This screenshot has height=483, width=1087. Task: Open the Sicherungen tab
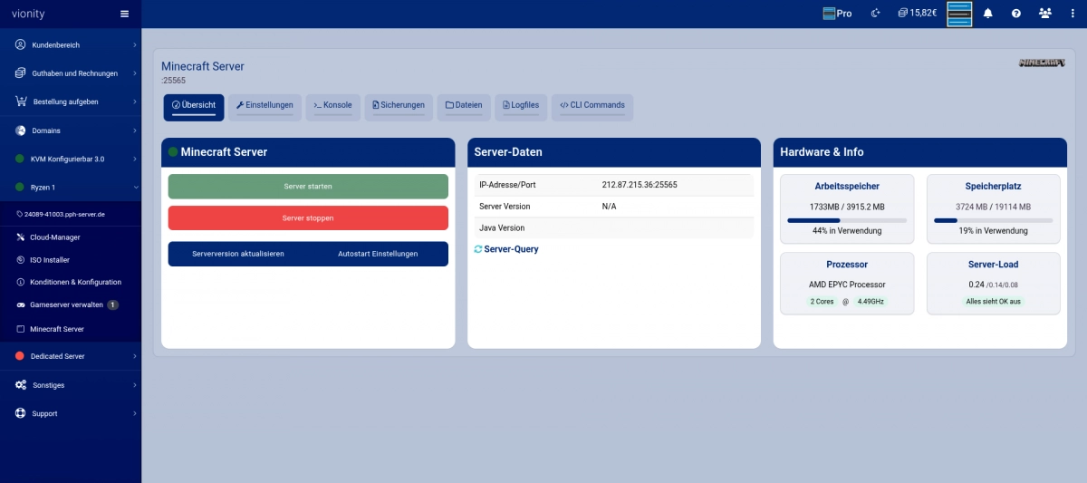399,107
